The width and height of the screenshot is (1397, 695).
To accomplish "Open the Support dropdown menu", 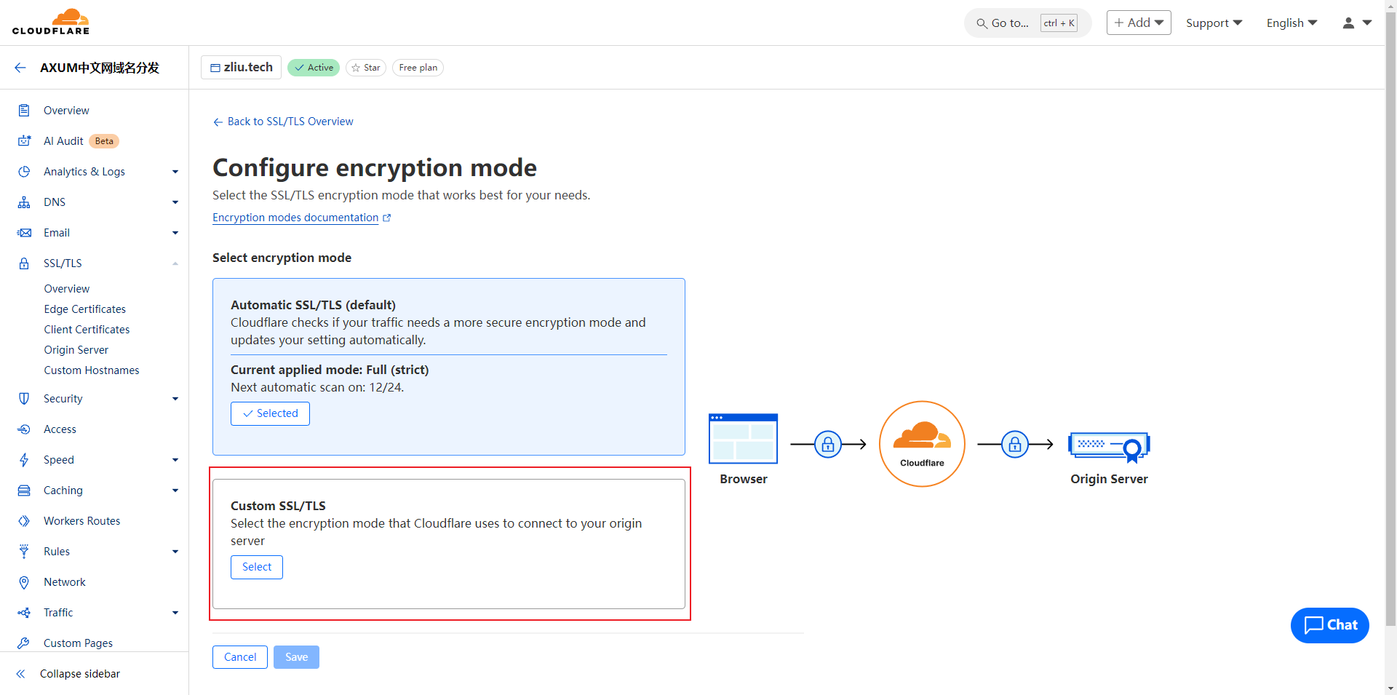I will click(1214, 23).
